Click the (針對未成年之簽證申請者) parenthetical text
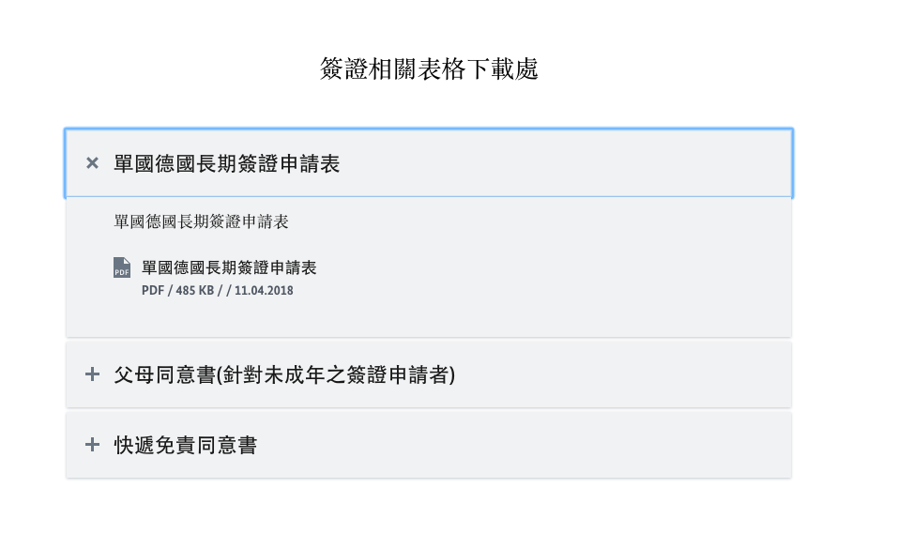913x549 pixels. click(x=335, y=374)
